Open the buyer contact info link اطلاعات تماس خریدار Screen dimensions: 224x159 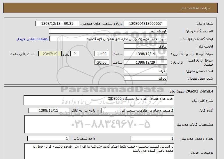click(x=32, y=39)
